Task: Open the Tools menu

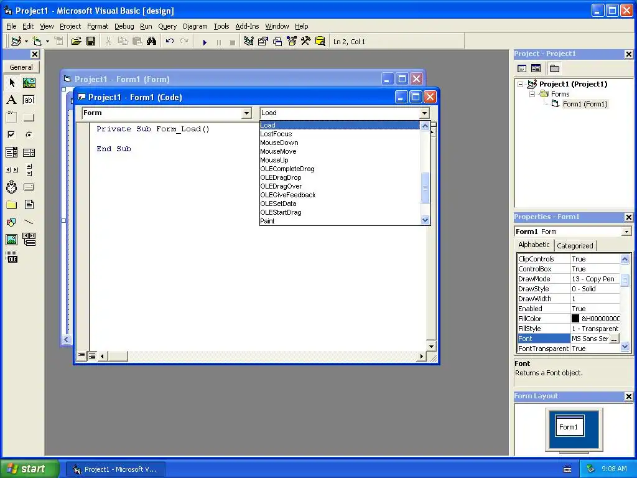Action: click(221, 26)
